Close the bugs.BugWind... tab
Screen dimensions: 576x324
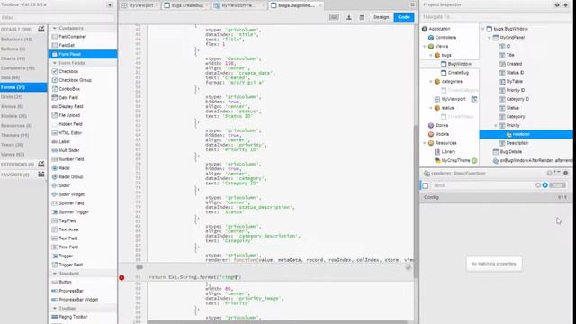pos(320,5)
